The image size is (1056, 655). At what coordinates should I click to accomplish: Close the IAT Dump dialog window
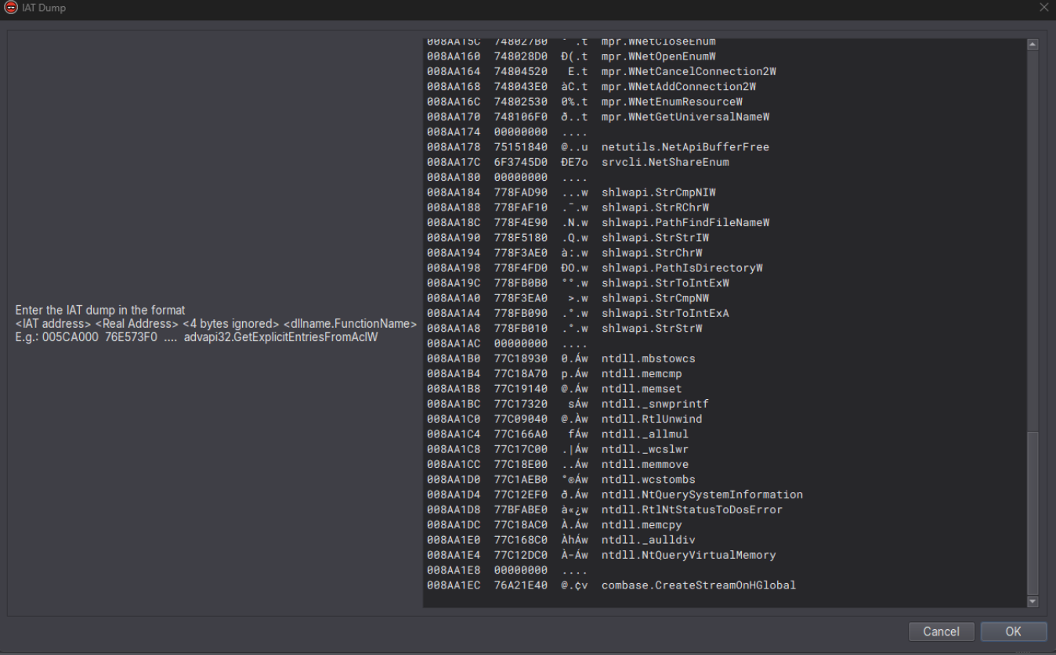[x=1043, y=8]
